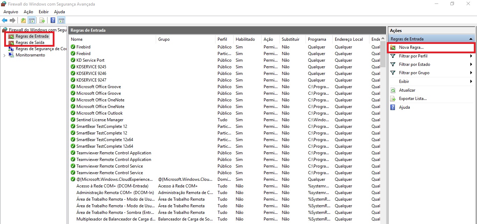Toggle the console tree pane toolbar icon

pos(31,20)
